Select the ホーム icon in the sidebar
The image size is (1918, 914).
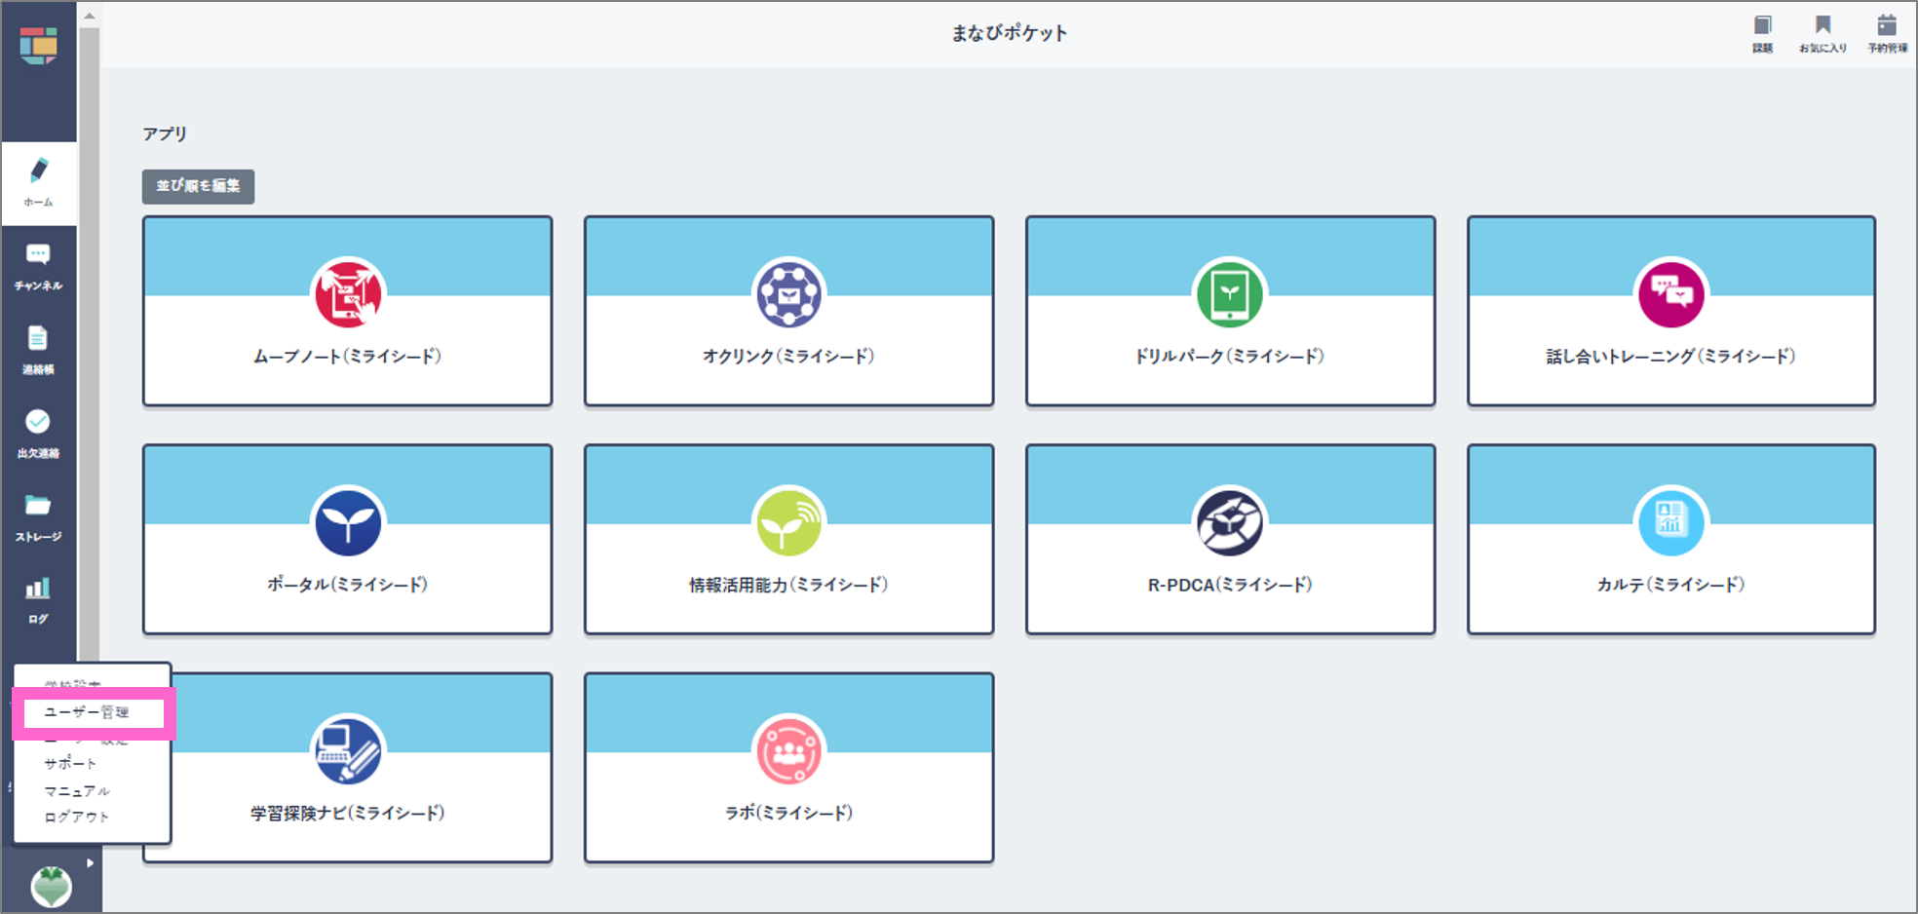tap(39, 183)
